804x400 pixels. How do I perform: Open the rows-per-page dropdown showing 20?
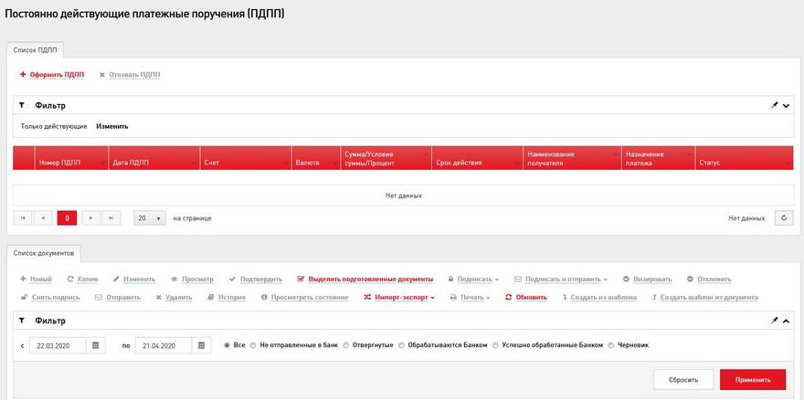point(150,218)
